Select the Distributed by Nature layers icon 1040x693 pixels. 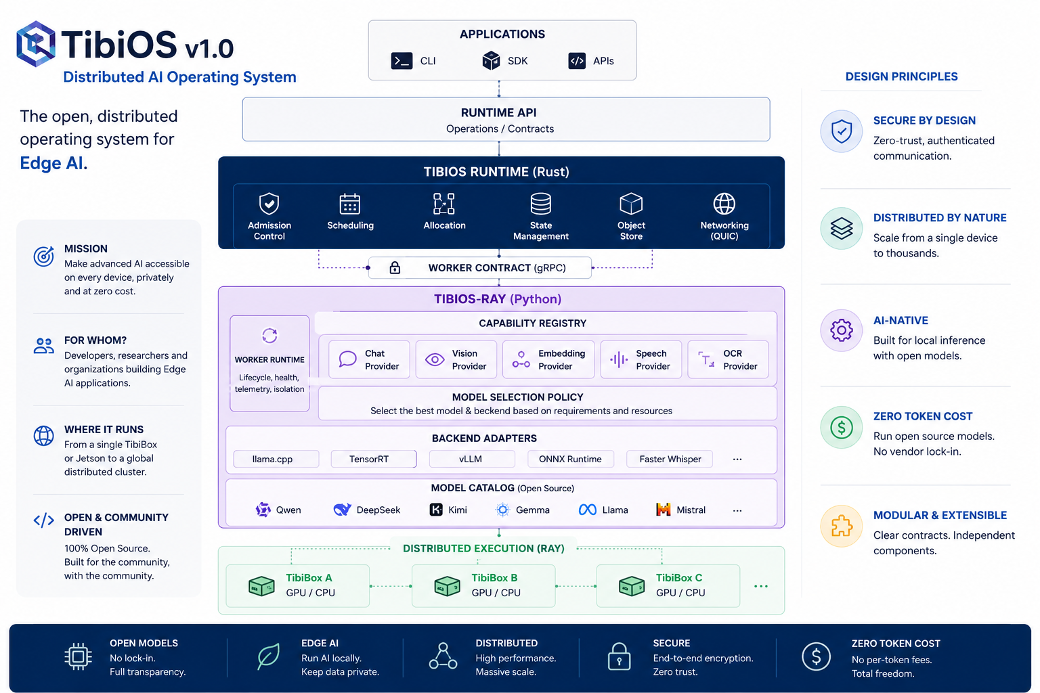842,228
